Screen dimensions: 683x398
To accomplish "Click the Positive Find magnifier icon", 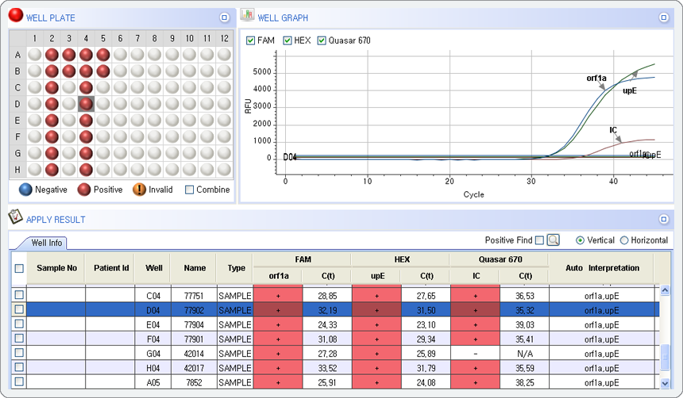I will [554, 240].
